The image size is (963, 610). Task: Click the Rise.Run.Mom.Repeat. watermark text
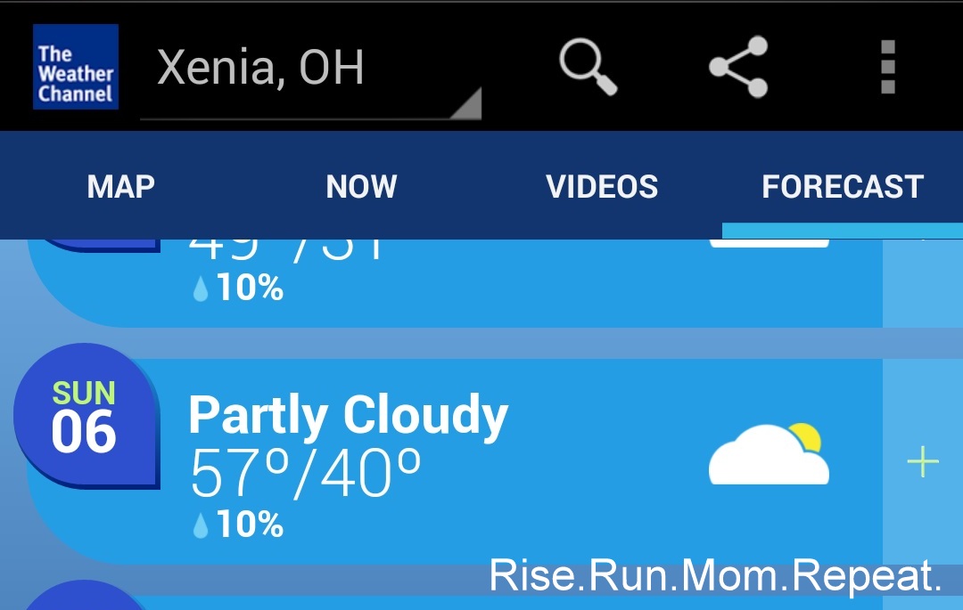point(715,577)
